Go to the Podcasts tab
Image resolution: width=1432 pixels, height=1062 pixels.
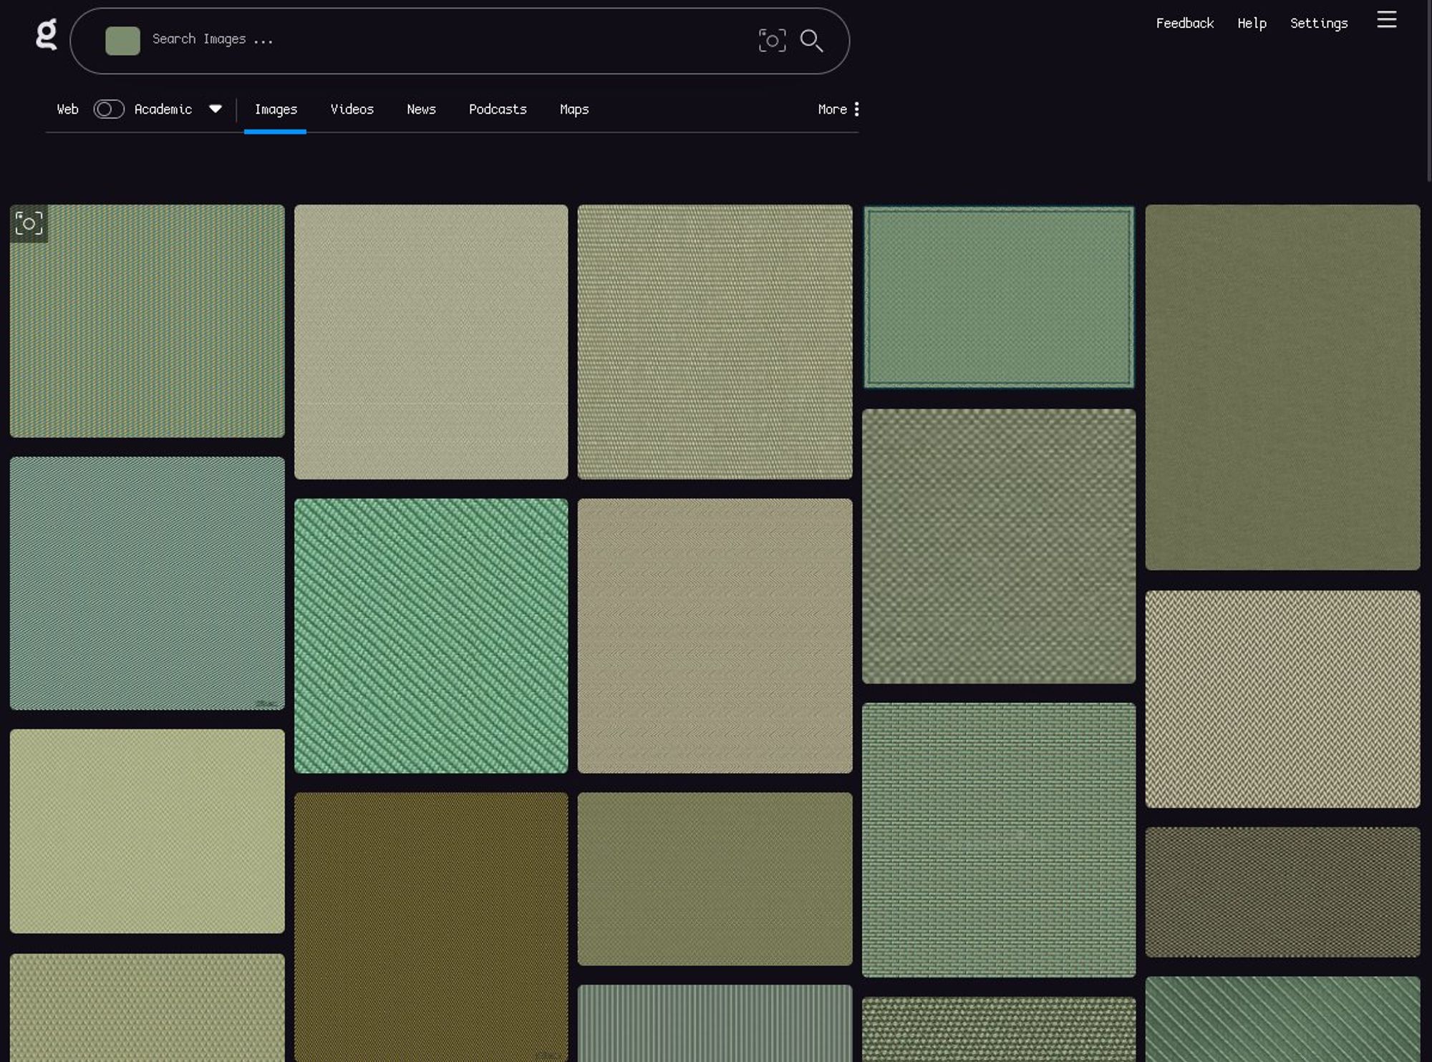(x=498, y=109)
